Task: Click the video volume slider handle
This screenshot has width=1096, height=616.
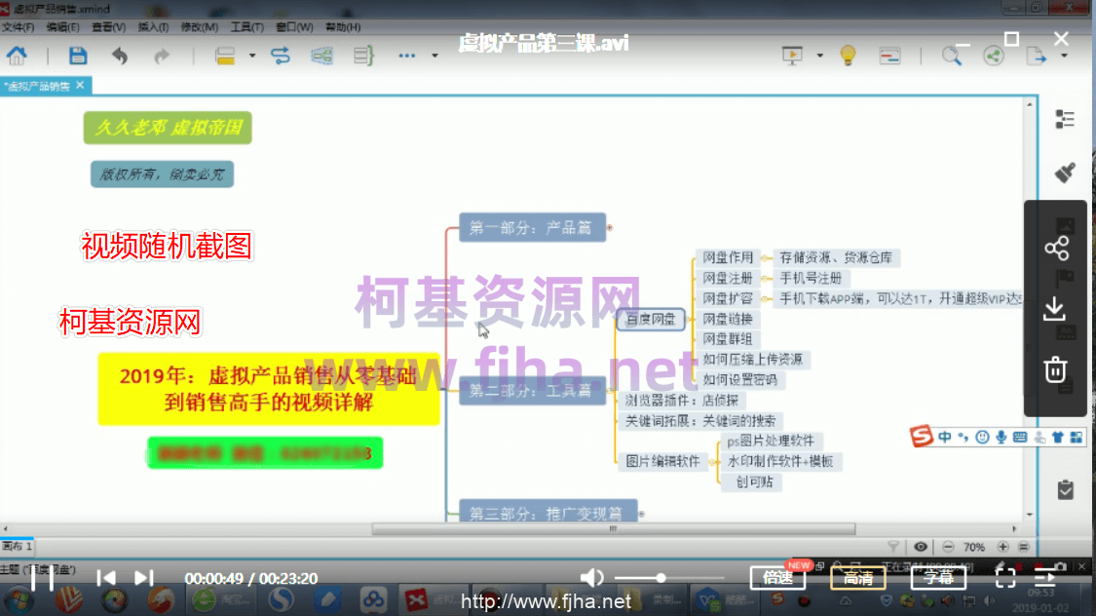Action: 661,578
